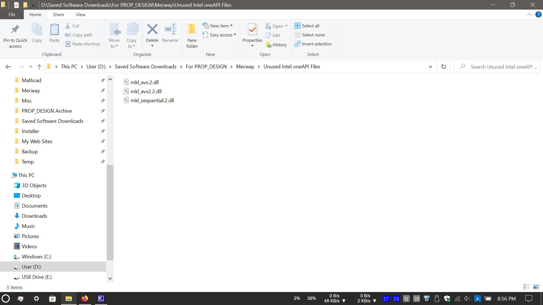This screenshot has height=305, width=543.
Task: Click the Back navigation arrow
Action: 8,67
